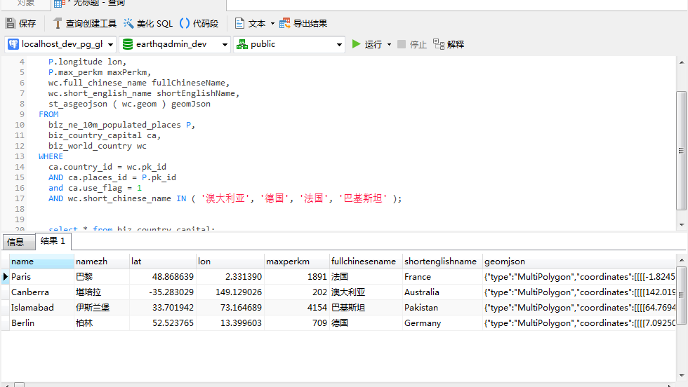Open the localhost_dev_pg_gl connection dropdown
Screen dimensions: 688x387
pos(110,44)
